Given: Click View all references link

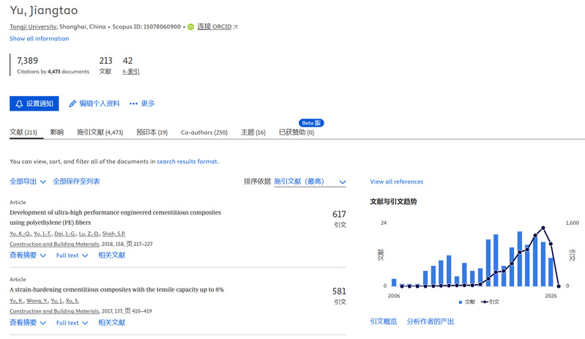Looking at the screenshot, I should tap(397, 182).
